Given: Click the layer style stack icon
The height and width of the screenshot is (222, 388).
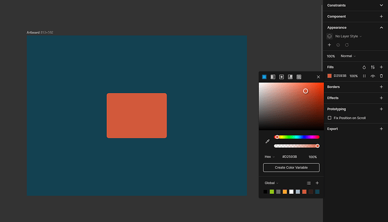Looking at the screenshot, I should point(330,37).
